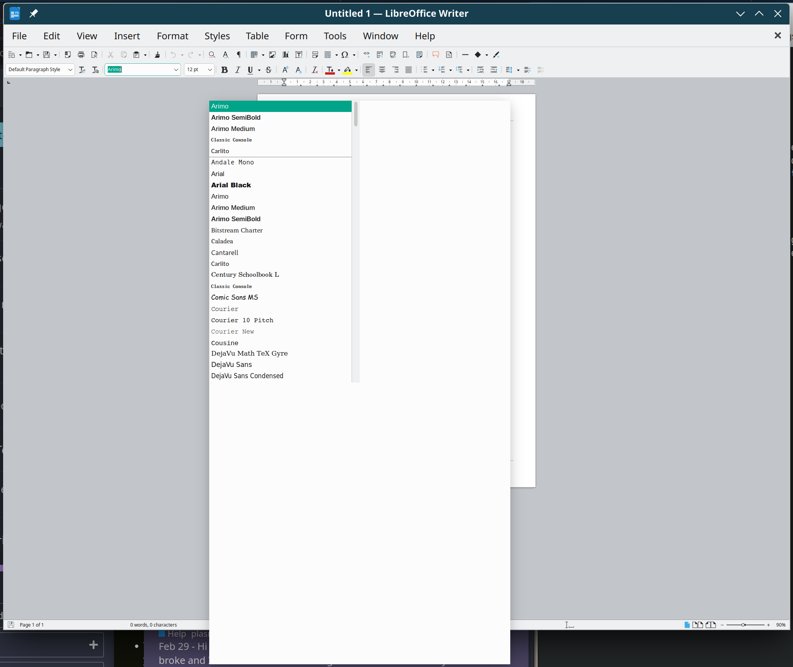The width and height of the screenshot is (793, 667).
Task: Open the Line Spacing dropdown arrow
Action: 518,70
